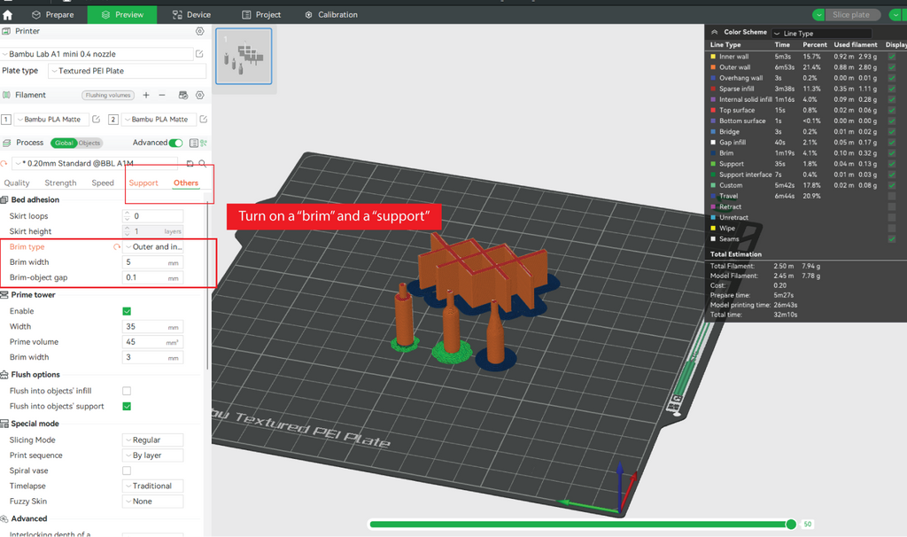Click filament slot 2 number box
Screen dimensions: 907x537
pos(113,120)
